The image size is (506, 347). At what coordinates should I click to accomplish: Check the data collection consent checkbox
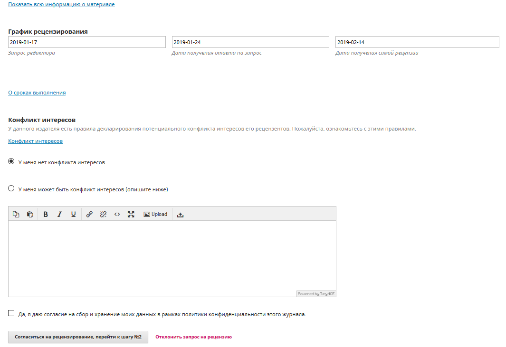point(11,313)
